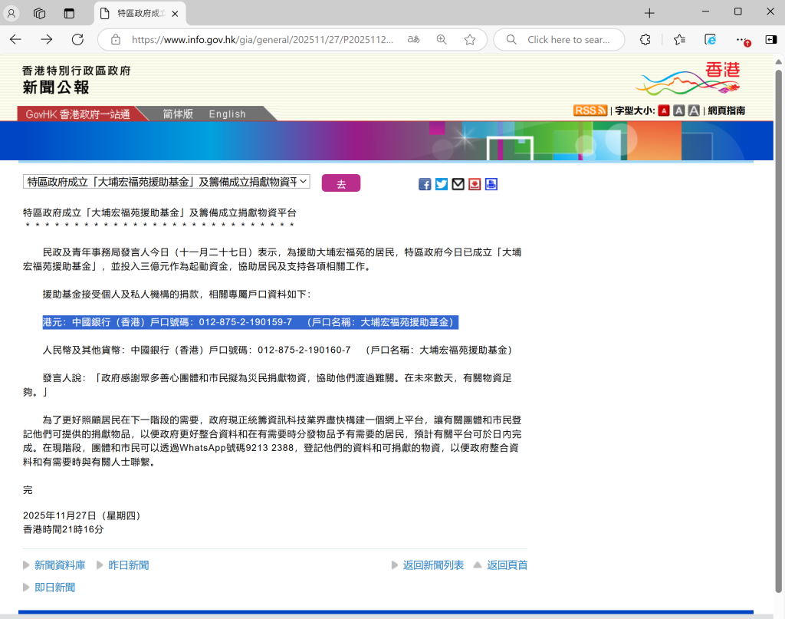Click the vertical page scrollbar
The height and width of the screenshot is (619, 785).
coord(779,307)
